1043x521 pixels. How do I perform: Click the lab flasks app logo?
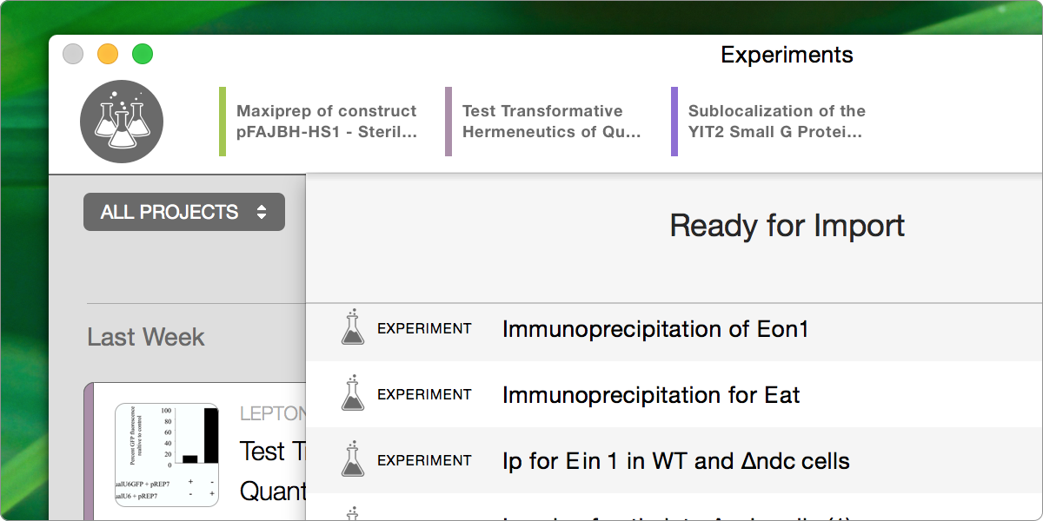point(122,122)
